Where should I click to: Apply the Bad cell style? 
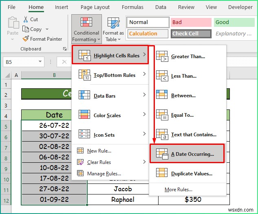[191, 22]
